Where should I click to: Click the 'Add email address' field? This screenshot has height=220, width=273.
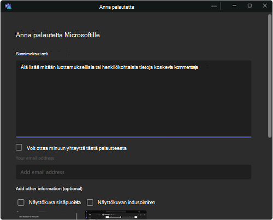click(134, 172)
